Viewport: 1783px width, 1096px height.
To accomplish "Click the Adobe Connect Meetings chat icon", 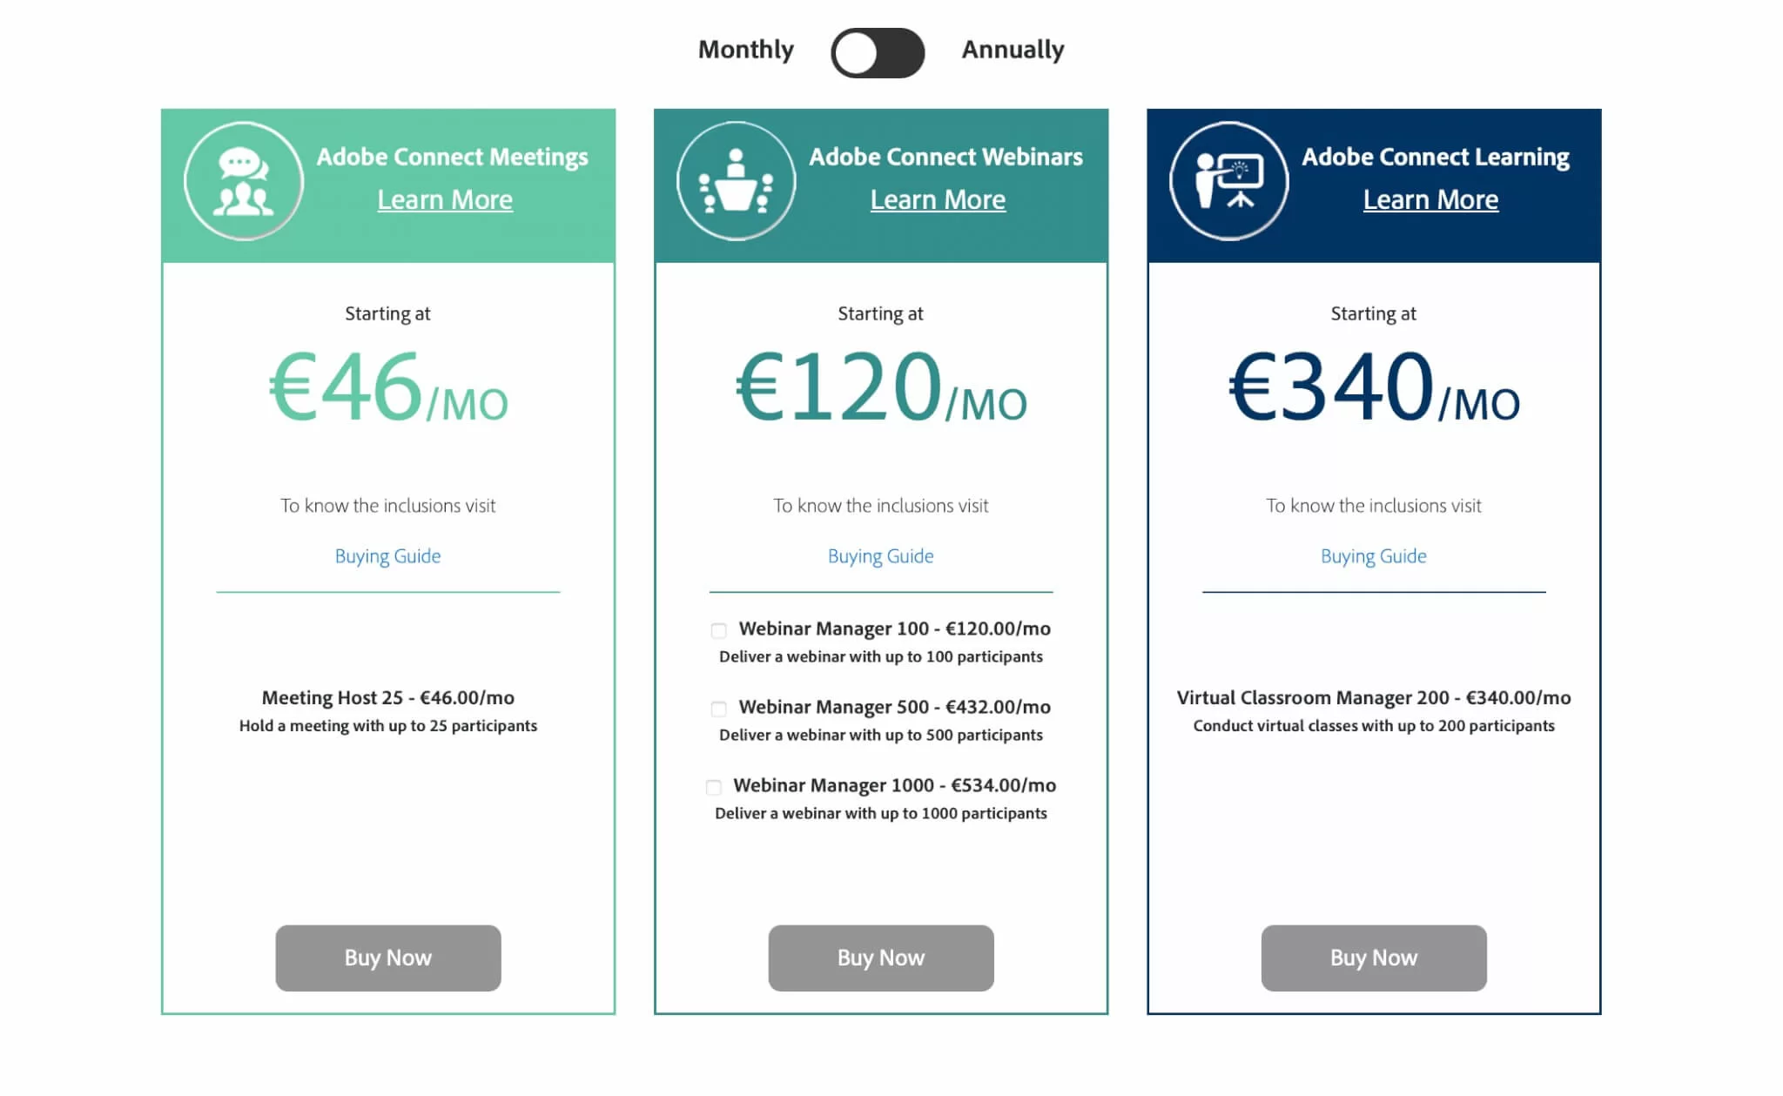I will [243, 178].
